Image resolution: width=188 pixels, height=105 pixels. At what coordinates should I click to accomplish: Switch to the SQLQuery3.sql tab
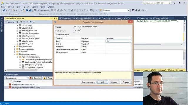(114, 18)
